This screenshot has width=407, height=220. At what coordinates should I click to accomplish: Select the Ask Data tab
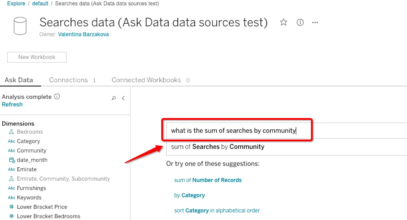click(x=19, y=80)
